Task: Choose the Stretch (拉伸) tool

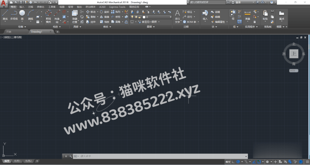Action: pos(91,22)
